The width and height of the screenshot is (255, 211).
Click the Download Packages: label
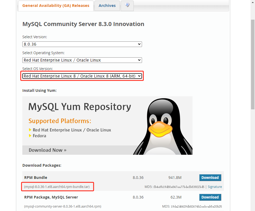(x=42, y=165)
